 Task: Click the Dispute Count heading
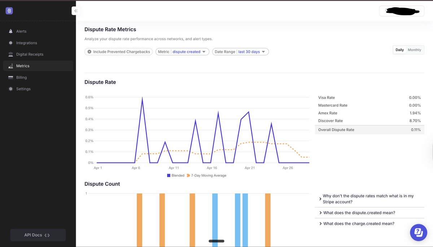(102, 184)
